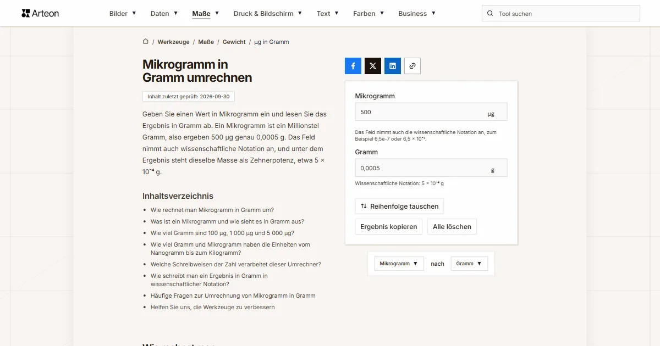Open 'wissenschaftlicher Notation' contents link
This screenshot has height=346, width=660.
tap(209, 280)
